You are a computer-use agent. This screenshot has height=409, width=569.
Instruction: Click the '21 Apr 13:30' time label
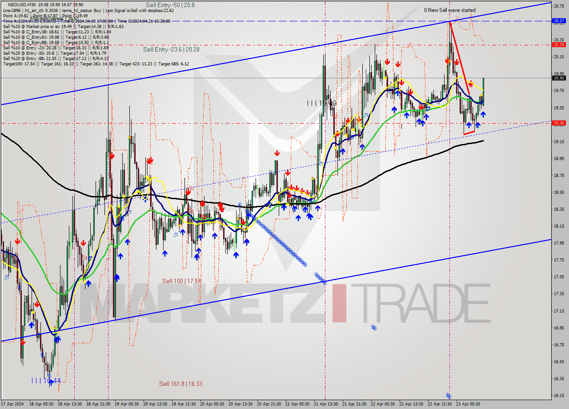[327, 404]
